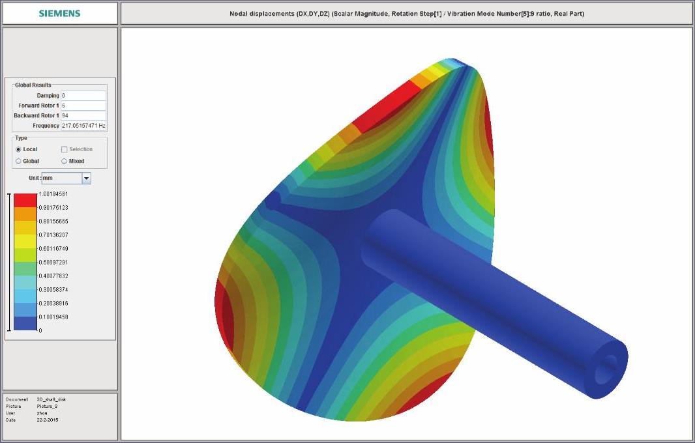Click the Nodal displacements title header

(x=406, y=14)
